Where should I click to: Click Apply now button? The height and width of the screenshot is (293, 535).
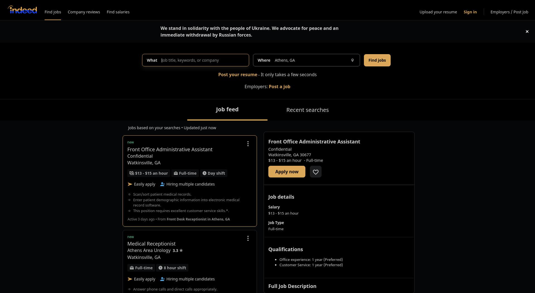tap(287, 172)
